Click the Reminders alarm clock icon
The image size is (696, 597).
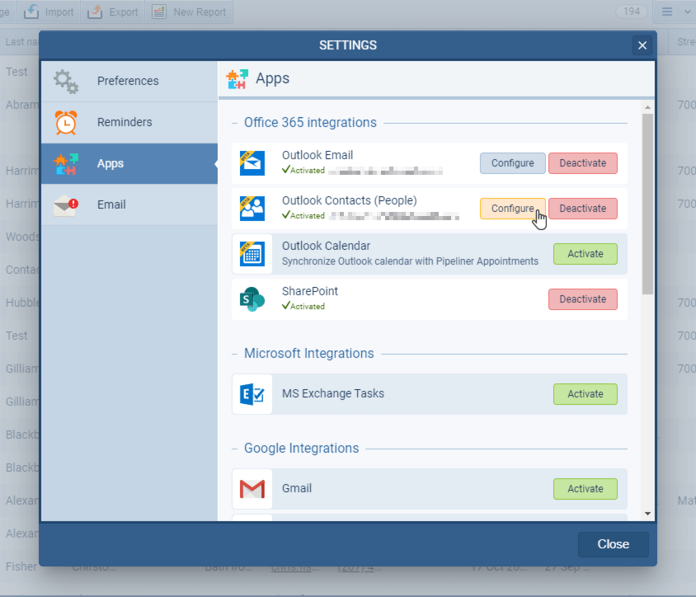tap(67, 122)
